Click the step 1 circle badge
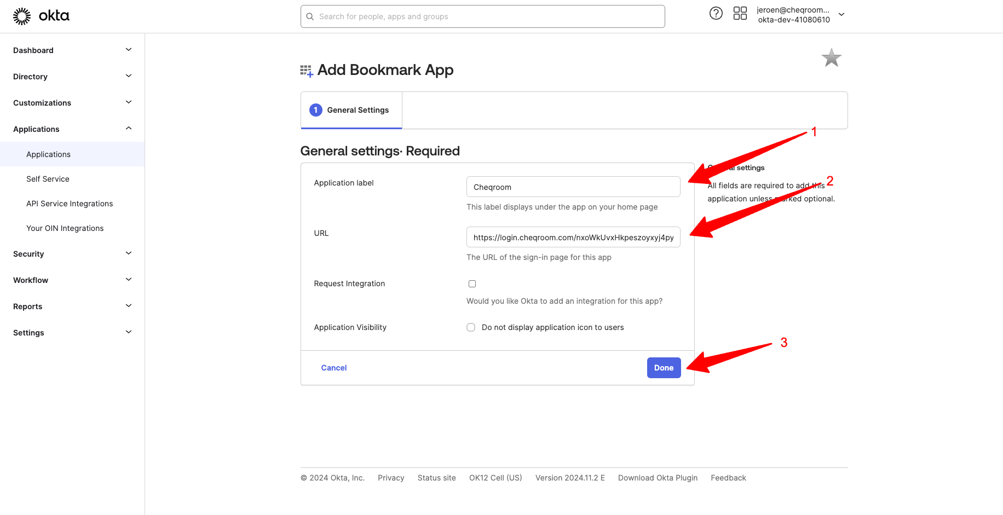1003x515 pixels. (x=315, y=110)
